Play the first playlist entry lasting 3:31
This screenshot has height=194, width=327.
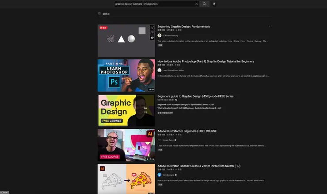tap(186, 105)
